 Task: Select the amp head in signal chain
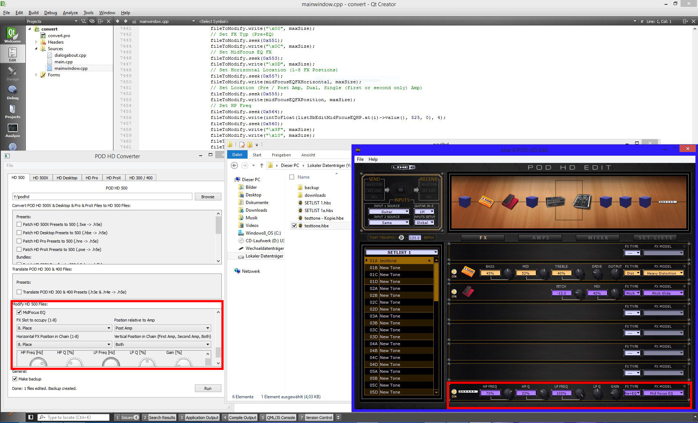(x=555, y=201)
